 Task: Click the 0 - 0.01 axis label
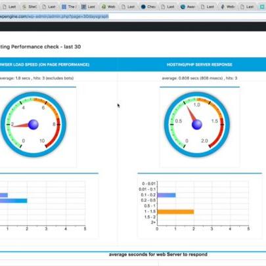click(x=148, y=183)
